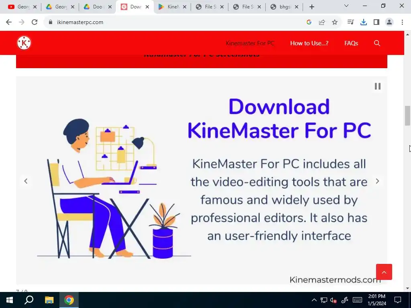Click the Google icon in address bar

[x=309, y=22]
